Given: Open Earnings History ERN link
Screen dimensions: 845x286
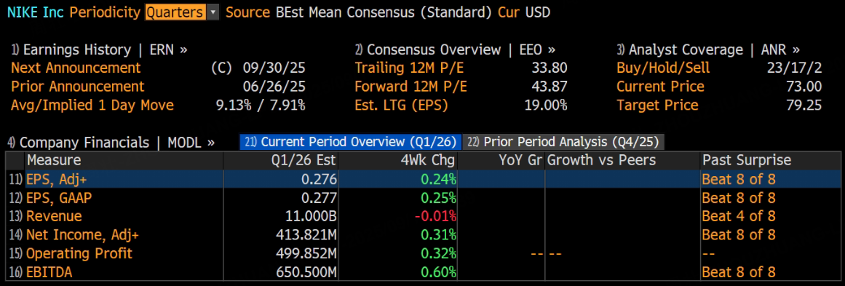Looking at the screenshot, I should pyautogui.click(x=100, y=50).
